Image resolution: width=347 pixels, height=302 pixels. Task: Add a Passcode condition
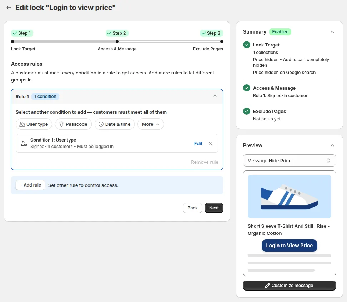coord(74,124)
